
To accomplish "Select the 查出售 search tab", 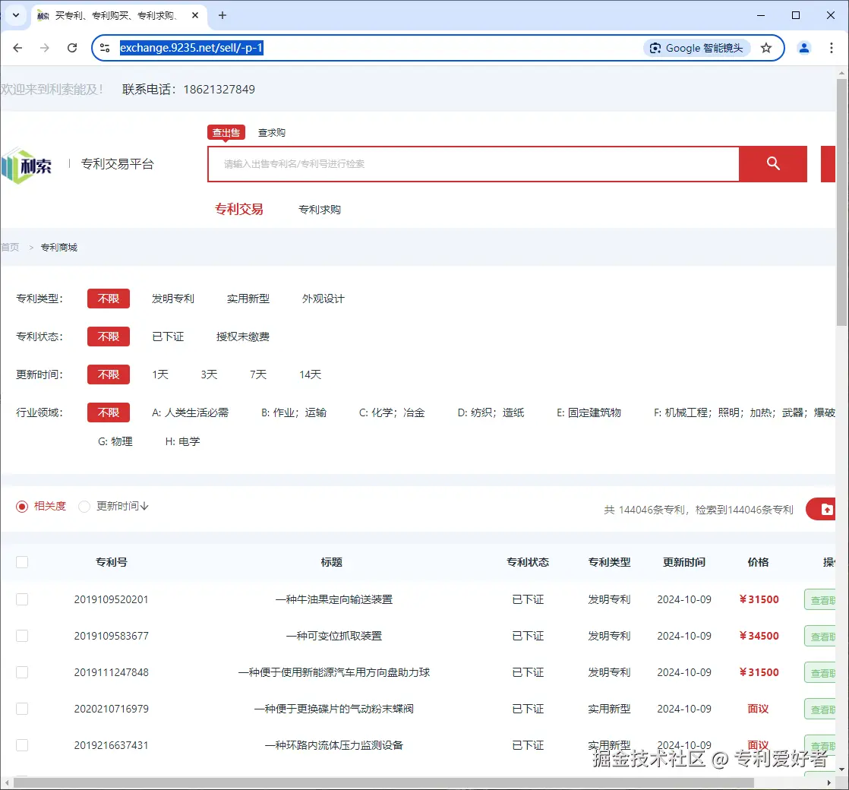I will pyautogui.click(x=226, y=131).
